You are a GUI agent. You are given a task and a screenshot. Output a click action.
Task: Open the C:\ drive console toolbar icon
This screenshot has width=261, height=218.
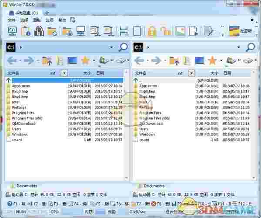[x=12, y=31]
